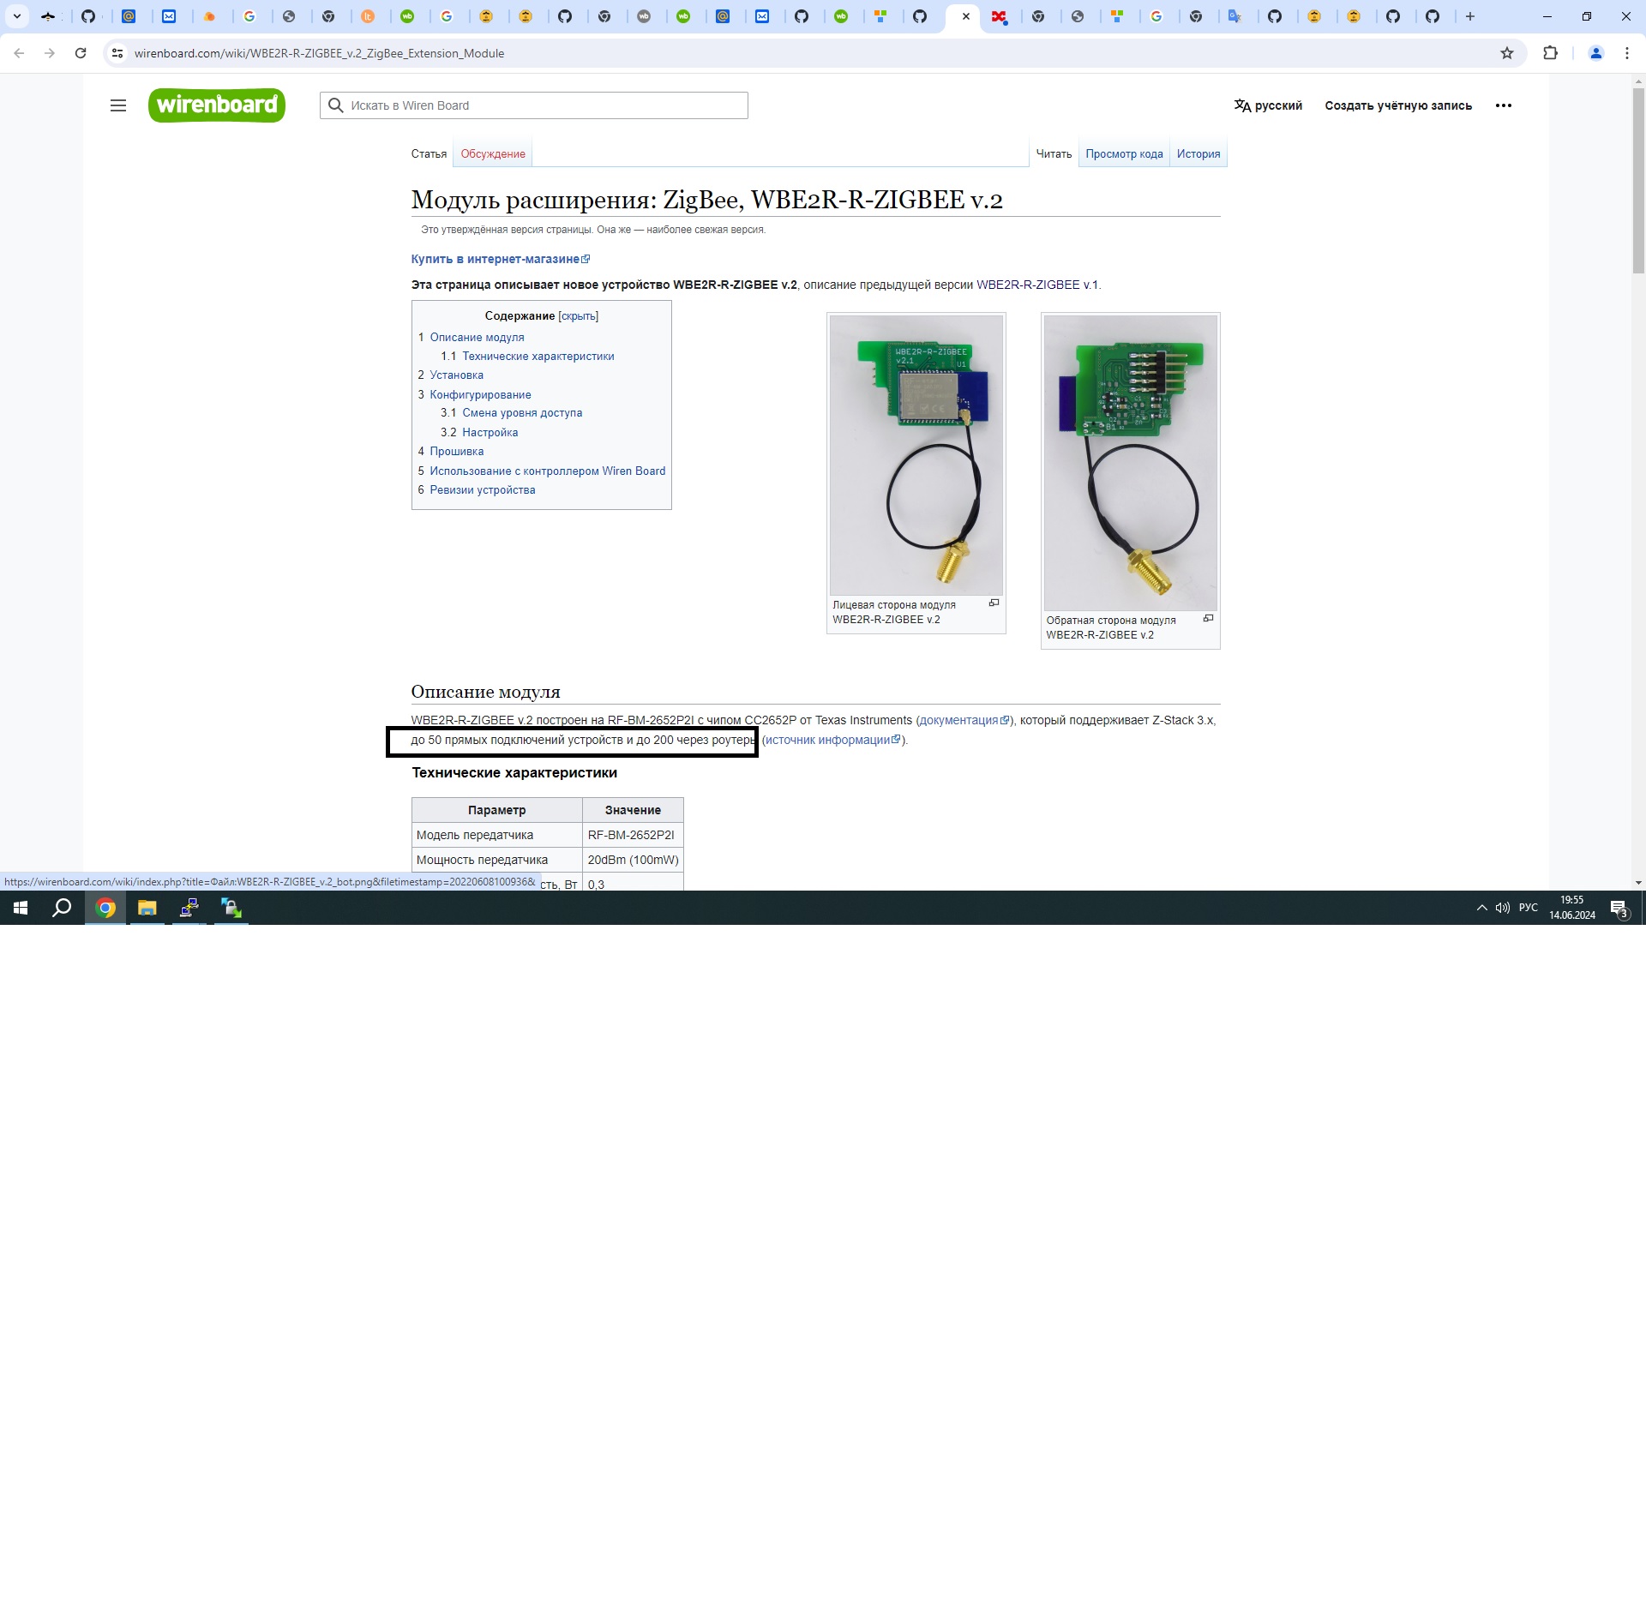Open the volume control in tray
This screenshot has height=1620, width=1646.
point(1503,908)
